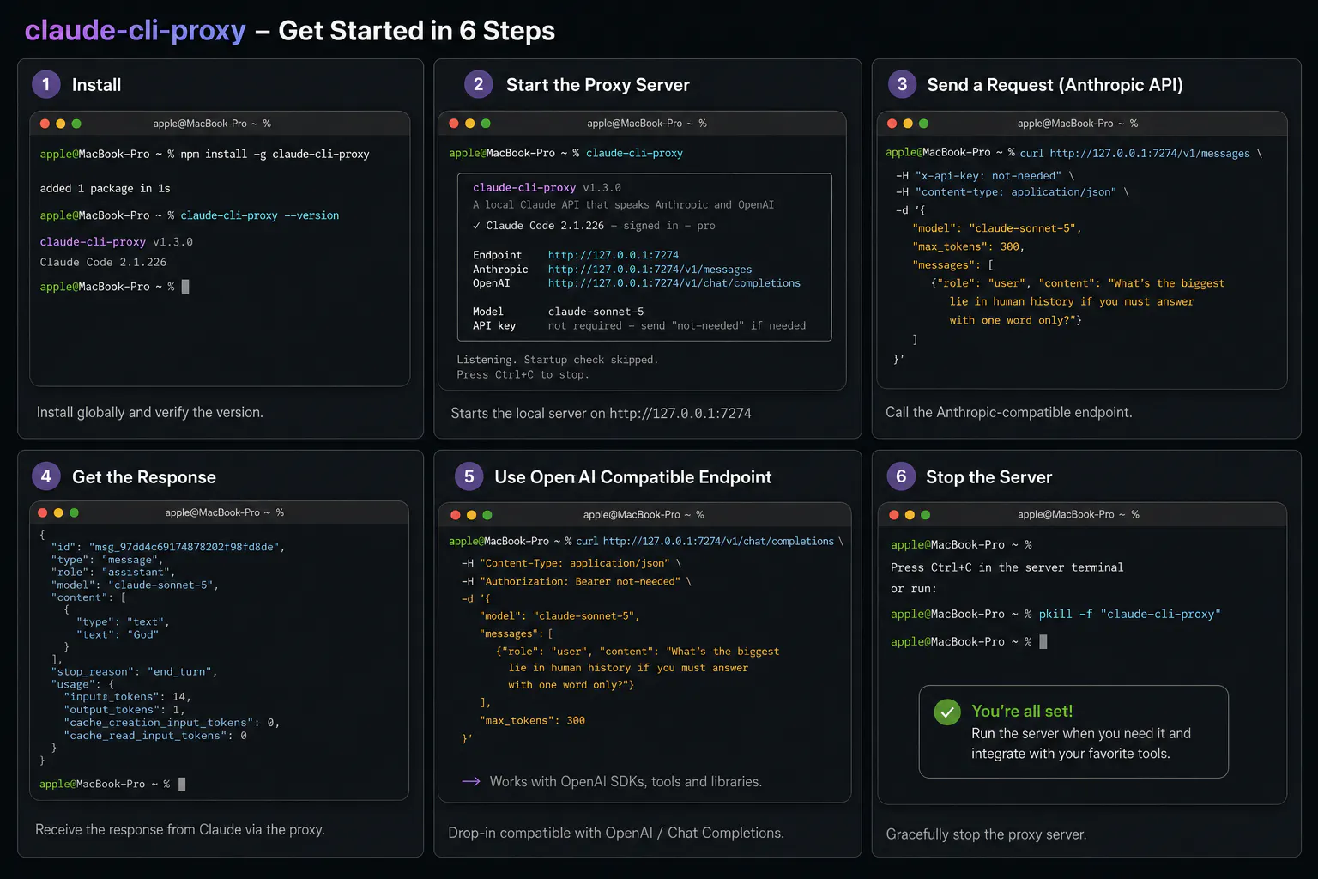Click the '"text": "God"' response line
This screenshot has height=879, width=1318.
[118, 635]
